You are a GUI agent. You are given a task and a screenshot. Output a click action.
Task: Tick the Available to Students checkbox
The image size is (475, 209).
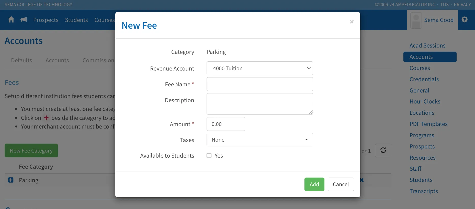coord(209,156)
